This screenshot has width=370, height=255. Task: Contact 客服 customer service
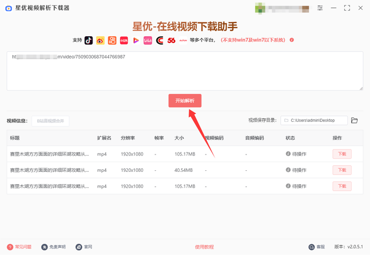point(317,247)
